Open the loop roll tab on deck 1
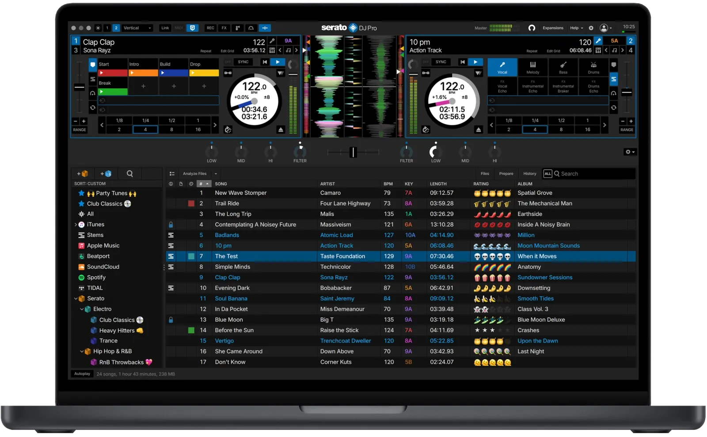 [x=93, y=107]
